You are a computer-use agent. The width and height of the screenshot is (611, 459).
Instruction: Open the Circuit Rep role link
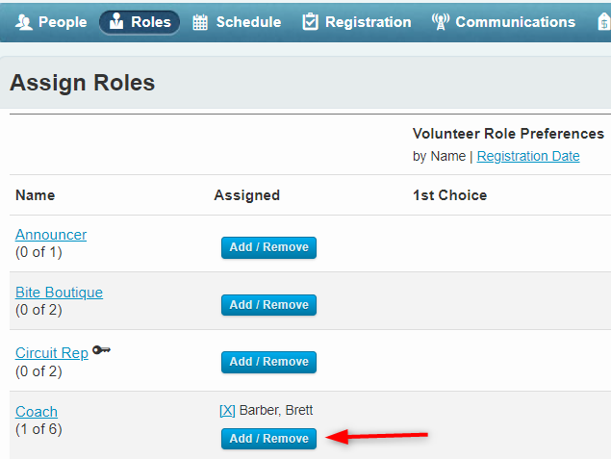(52, 353)
